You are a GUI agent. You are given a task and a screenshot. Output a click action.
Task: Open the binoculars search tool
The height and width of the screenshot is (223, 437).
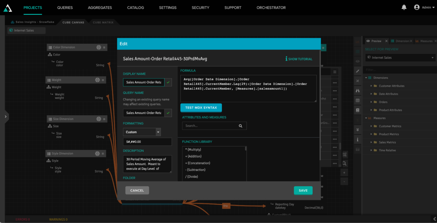tap(358, 91)
